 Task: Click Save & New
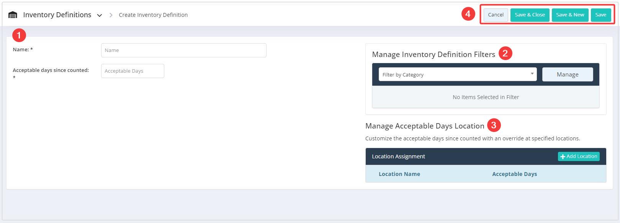point(570,15)
